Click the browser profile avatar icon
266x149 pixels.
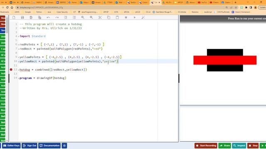tap(255, 7)
